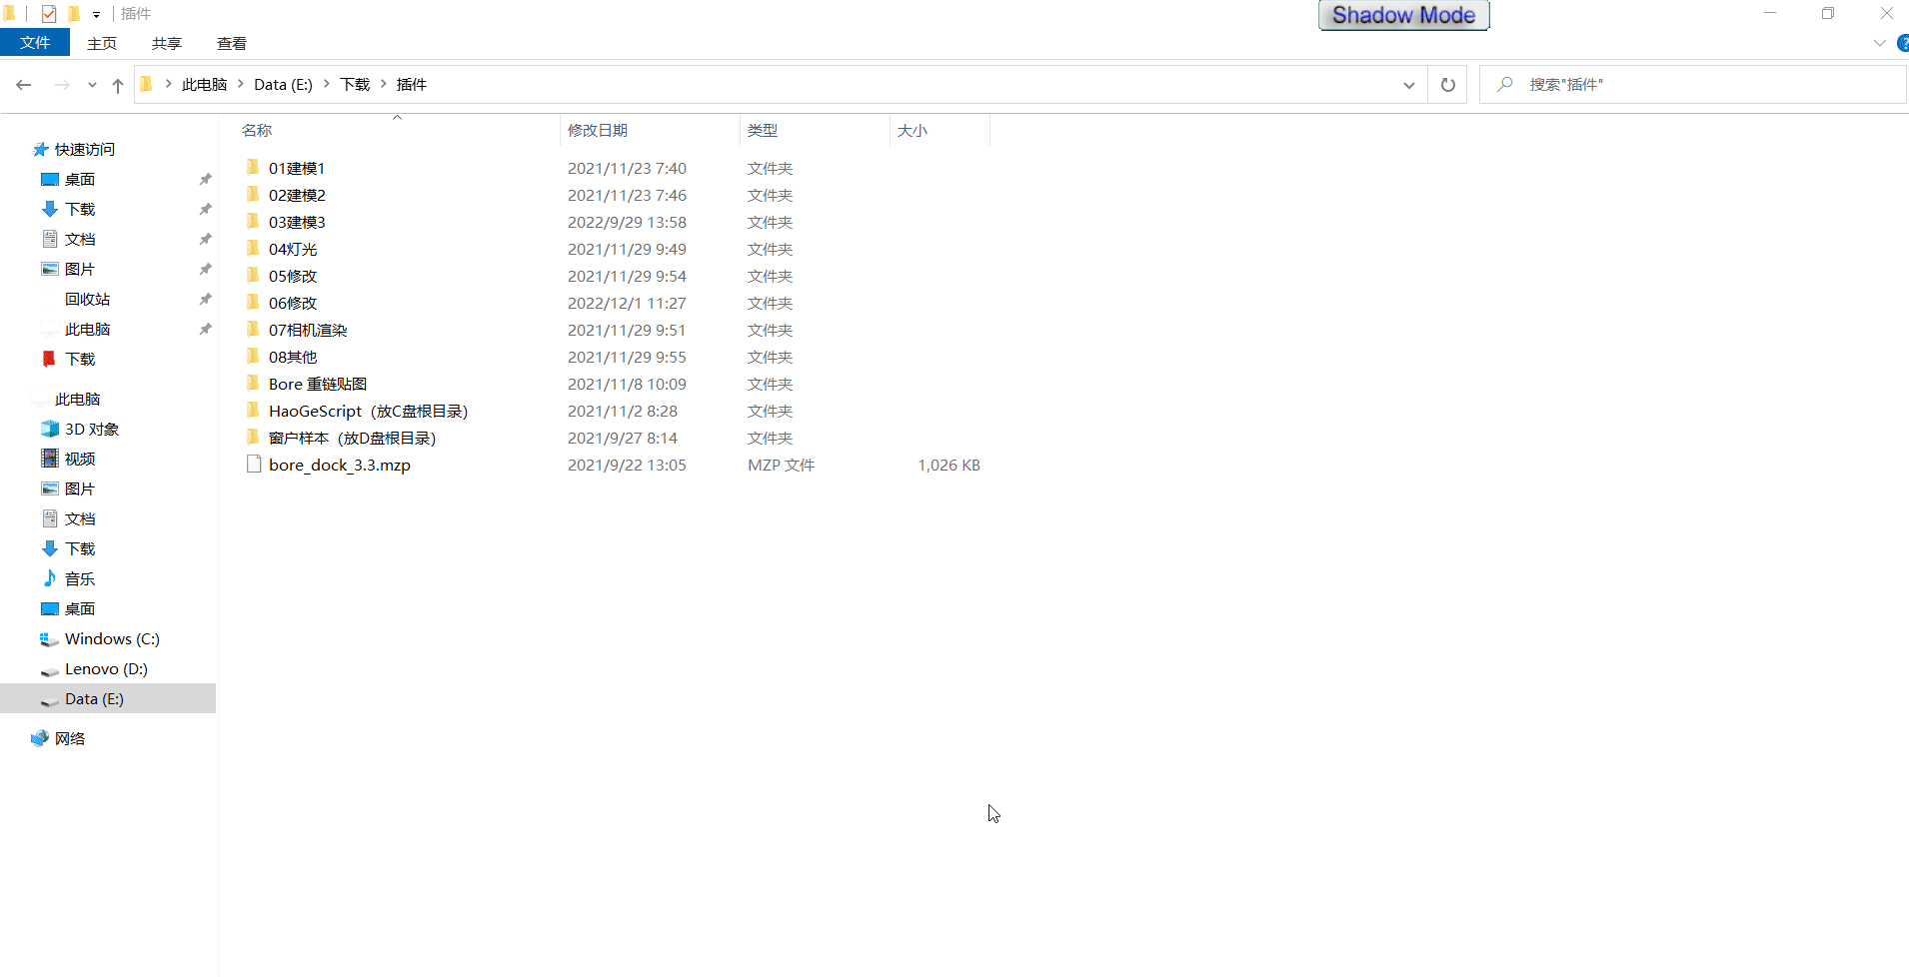Click the search 插件 input box
The height and width of the screenshot is (977, 1909).
click(1699, 85)
